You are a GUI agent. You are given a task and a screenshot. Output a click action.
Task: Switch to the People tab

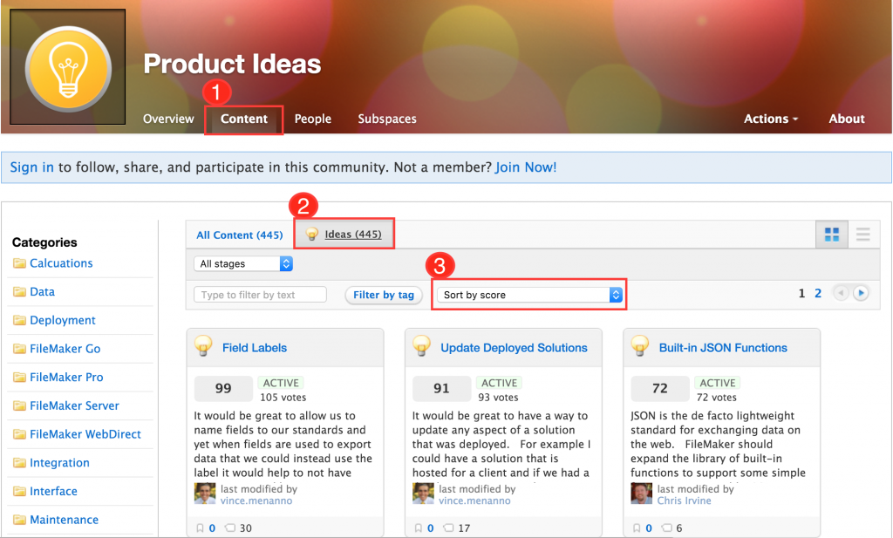pos(312,119)
